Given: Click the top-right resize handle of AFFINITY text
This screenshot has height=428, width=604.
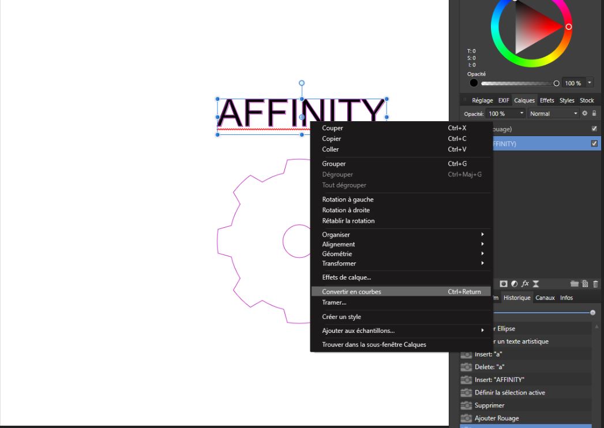Looking at the screenshot, I should 387,99.
